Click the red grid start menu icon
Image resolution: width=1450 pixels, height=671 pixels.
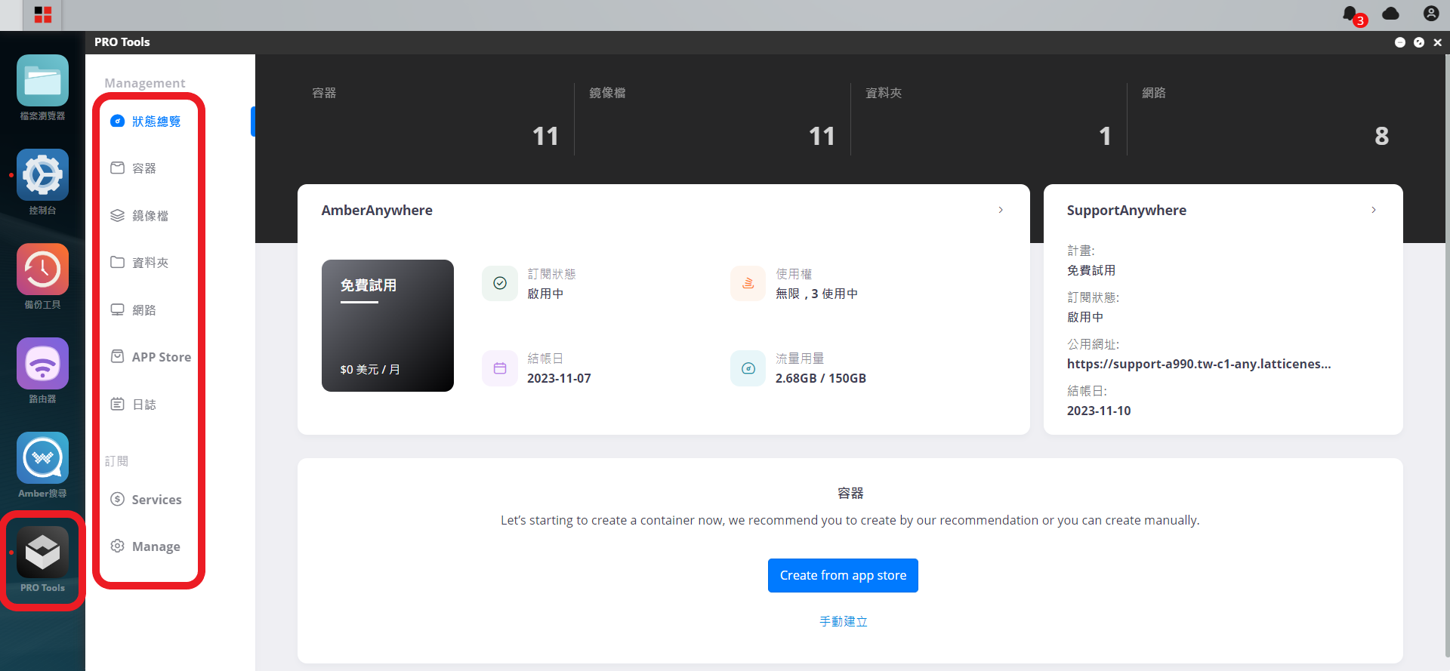[43, 15]
